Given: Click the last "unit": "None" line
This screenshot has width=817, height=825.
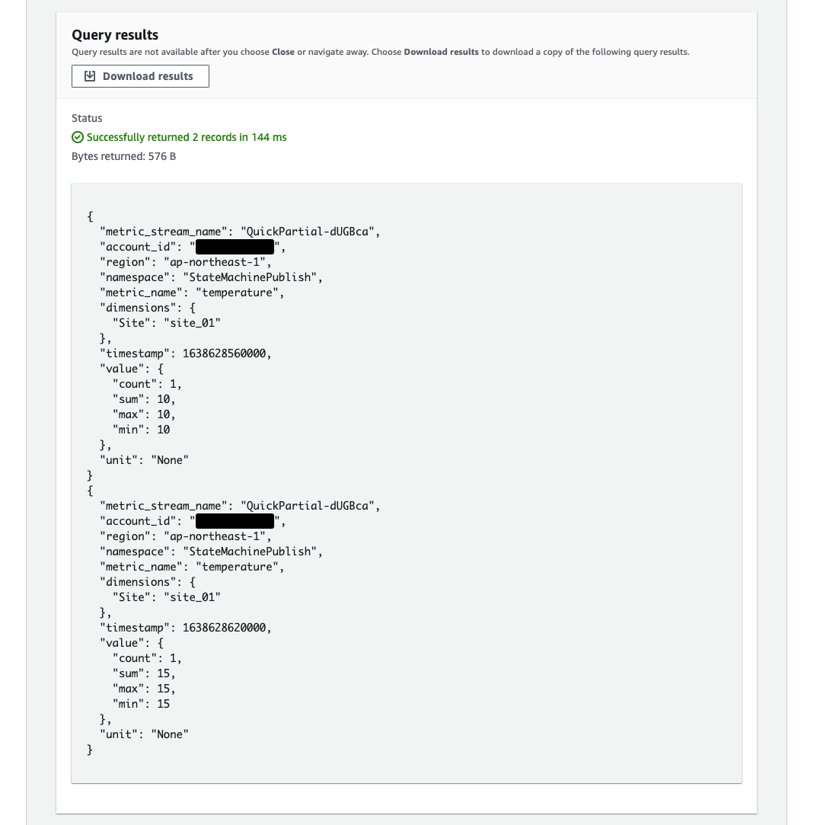Looking at the screenshot, I should [x=144, y=734].
